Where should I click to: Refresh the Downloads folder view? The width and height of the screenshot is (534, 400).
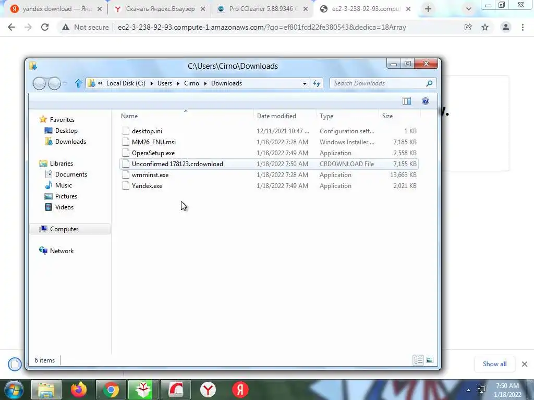point(317,84)
